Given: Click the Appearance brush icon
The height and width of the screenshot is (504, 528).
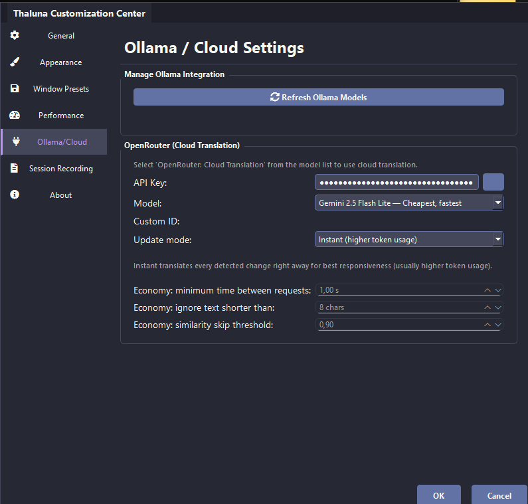Looking at the screenshot, I should [x=15, y=62].
